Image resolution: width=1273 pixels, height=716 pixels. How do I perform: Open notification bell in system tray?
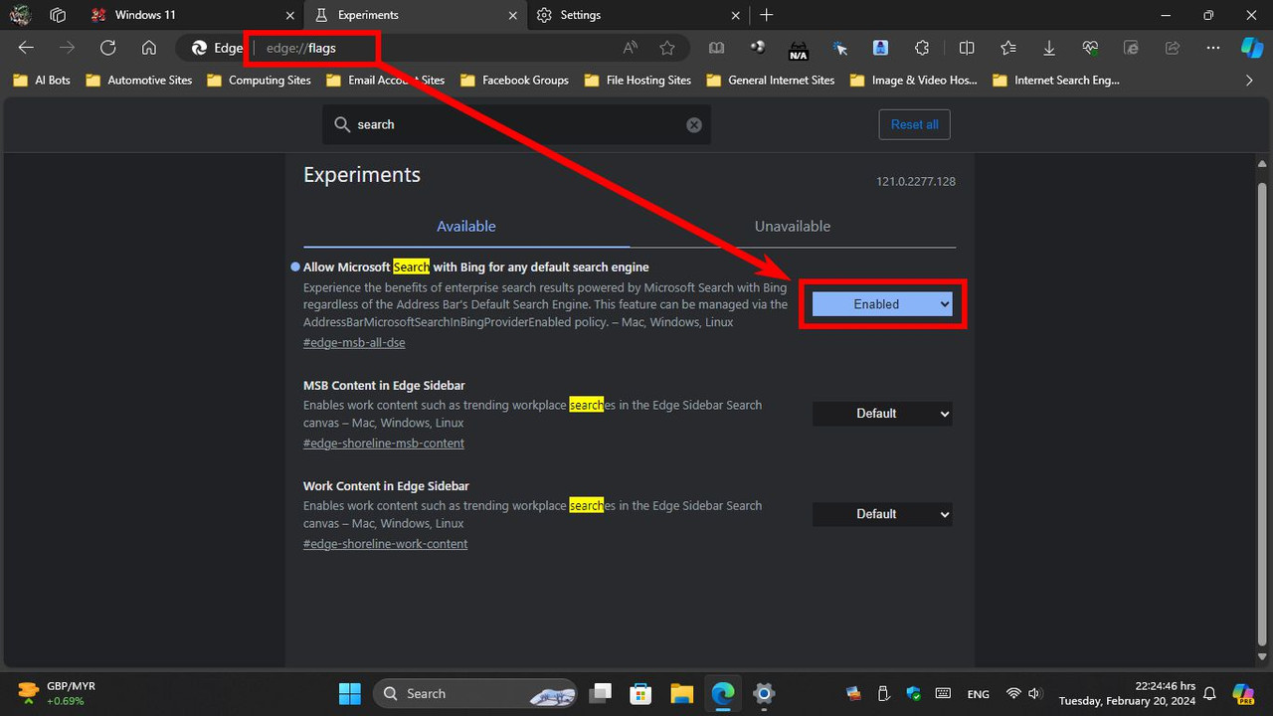point(1210,693)
